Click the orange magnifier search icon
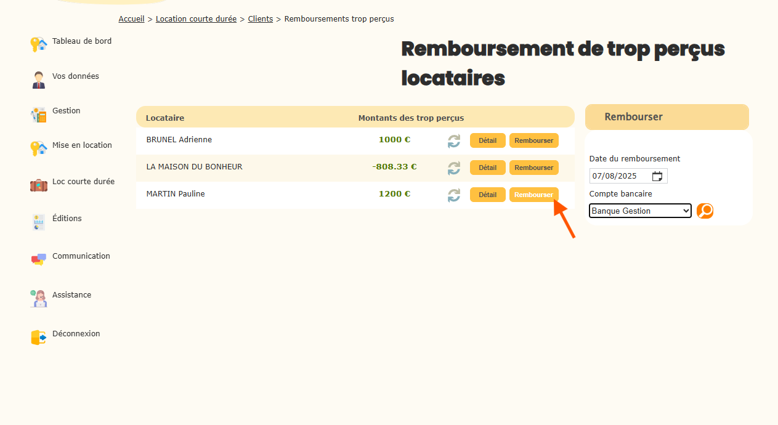 [x=705, y=211]
